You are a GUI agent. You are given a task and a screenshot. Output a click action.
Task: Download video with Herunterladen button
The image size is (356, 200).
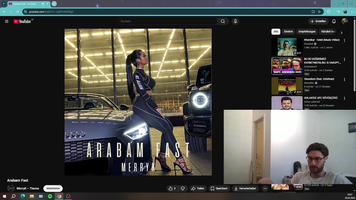point(245,188)
